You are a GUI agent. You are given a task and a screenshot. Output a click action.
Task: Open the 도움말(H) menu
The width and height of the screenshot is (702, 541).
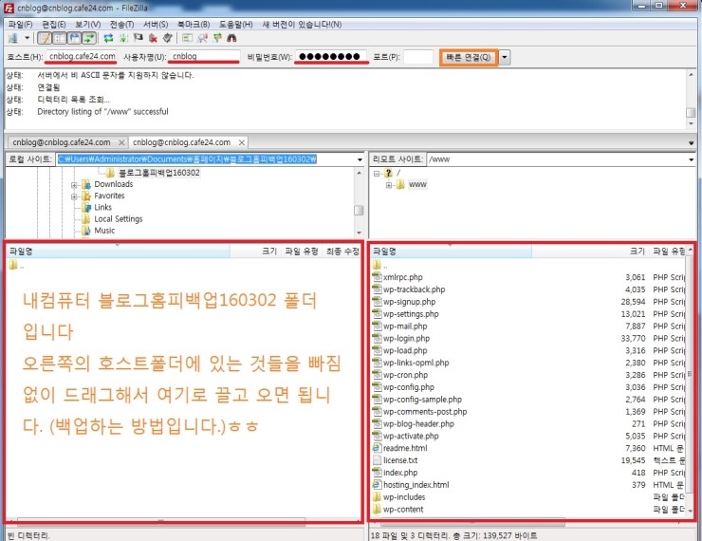[x=236, y=24]
